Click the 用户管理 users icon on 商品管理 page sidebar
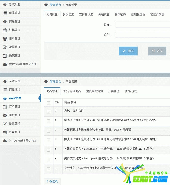This screenshot has height=185, width=170. (x=5, y=115)
